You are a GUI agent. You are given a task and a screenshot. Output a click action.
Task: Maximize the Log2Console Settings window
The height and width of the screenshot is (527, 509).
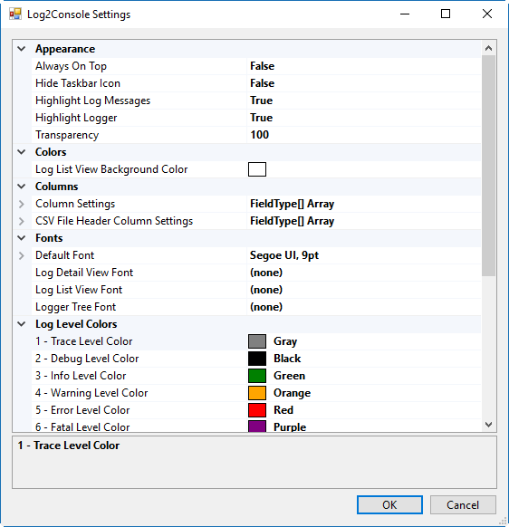tap(446, 14)
